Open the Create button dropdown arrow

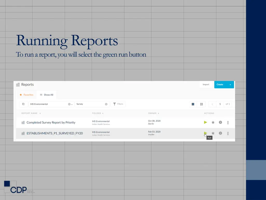point(230,84)
